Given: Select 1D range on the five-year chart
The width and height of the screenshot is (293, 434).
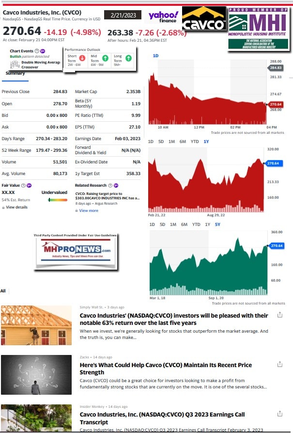Looking at the screenshot, I should pyautogui.click(x=152, y=225).
